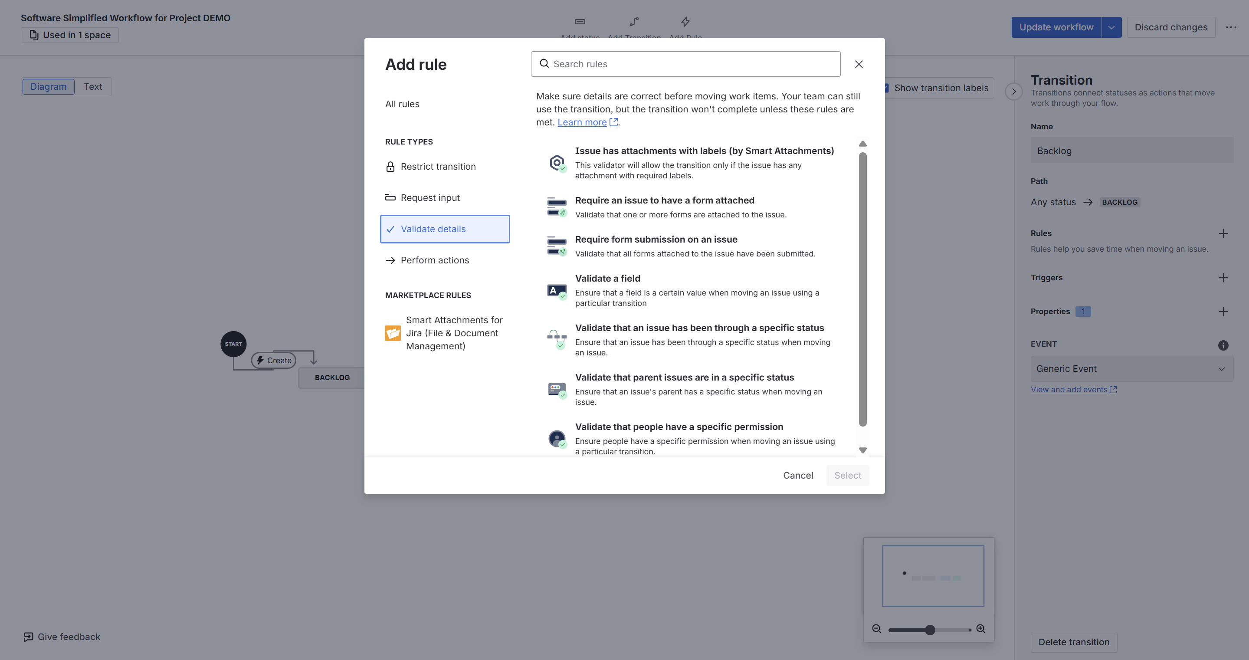The image size is (1249, 660).
Task: Click the zoom out magnifier icon
Action: pos(877,629)
